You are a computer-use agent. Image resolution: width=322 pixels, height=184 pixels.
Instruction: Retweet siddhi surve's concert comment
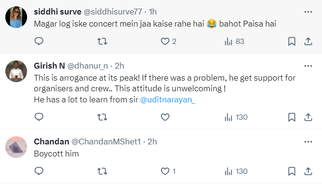click(x=102, y=42)
